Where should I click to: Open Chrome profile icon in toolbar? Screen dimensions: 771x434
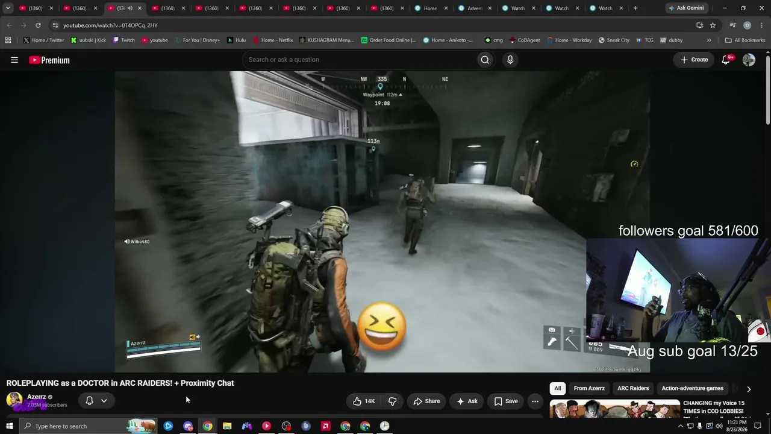click(747, 25)
